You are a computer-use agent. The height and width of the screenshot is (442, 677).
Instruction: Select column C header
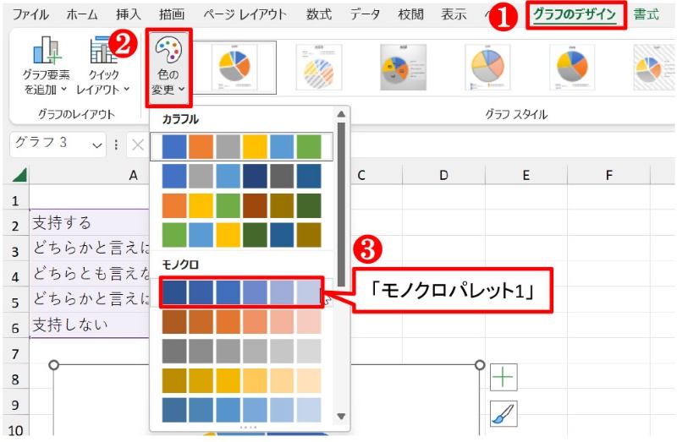coord(361,175)
